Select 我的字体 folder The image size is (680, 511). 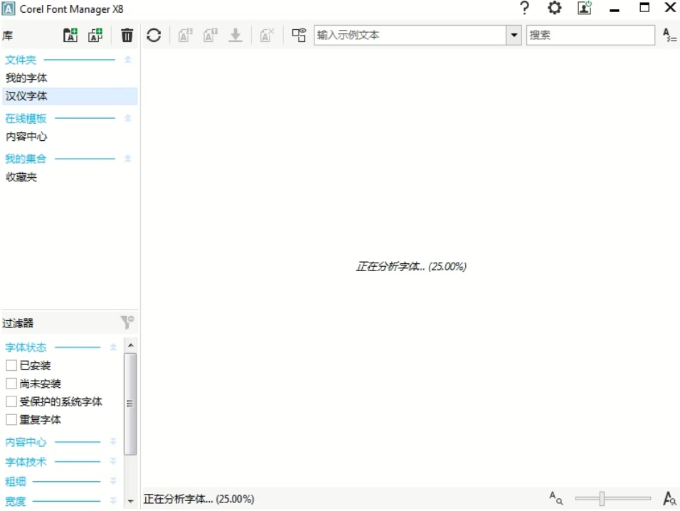click(x=27, y=78)
